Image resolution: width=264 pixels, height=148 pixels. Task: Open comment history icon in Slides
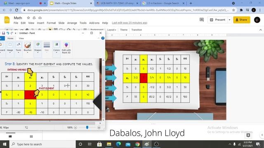tap(202, 20)
